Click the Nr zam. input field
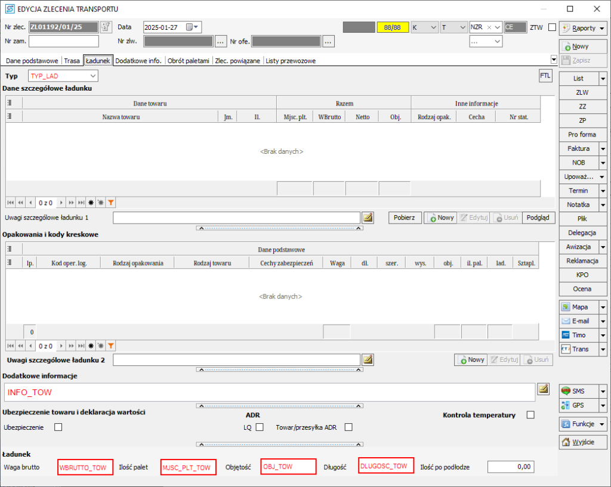This screenshot has width=611, height=487. tap(64, 41)
